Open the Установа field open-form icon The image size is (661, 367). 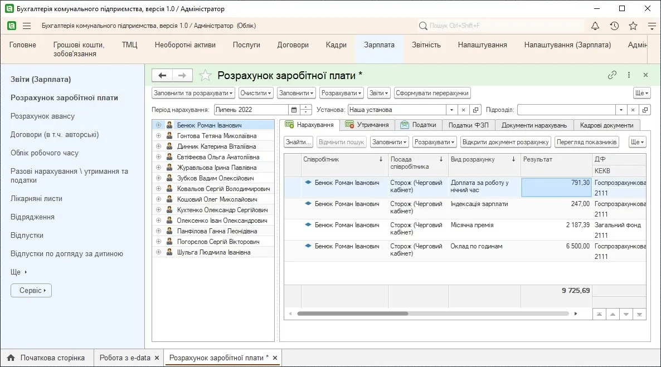click(475, 110)
